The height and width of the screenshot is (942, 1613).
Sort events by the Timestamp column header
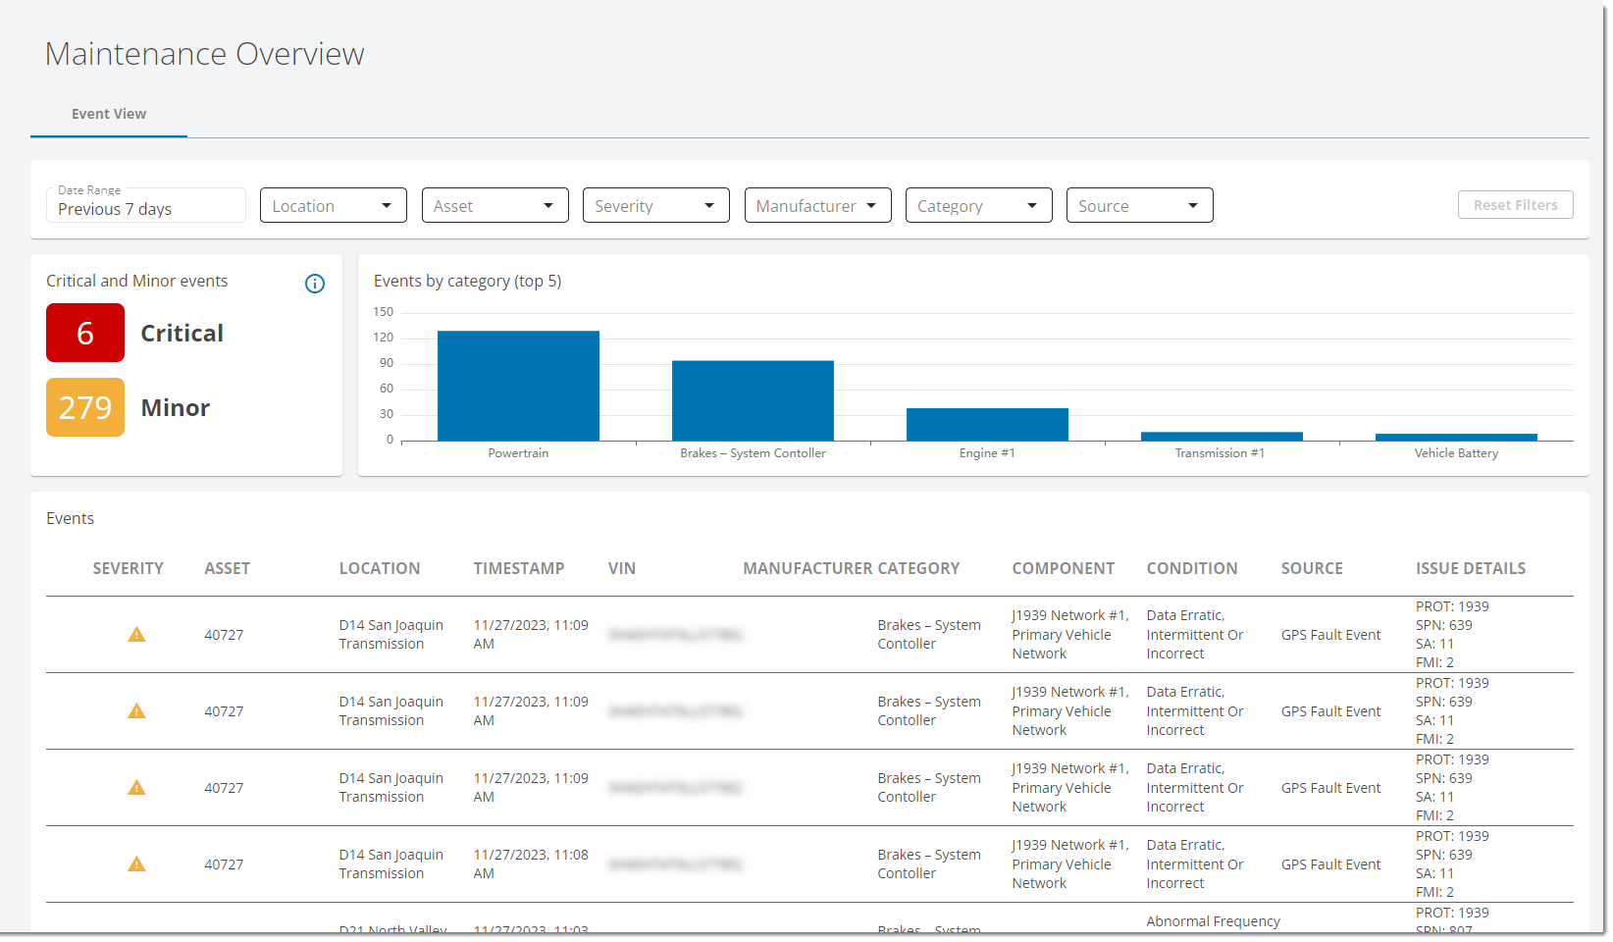pos(518,569)
